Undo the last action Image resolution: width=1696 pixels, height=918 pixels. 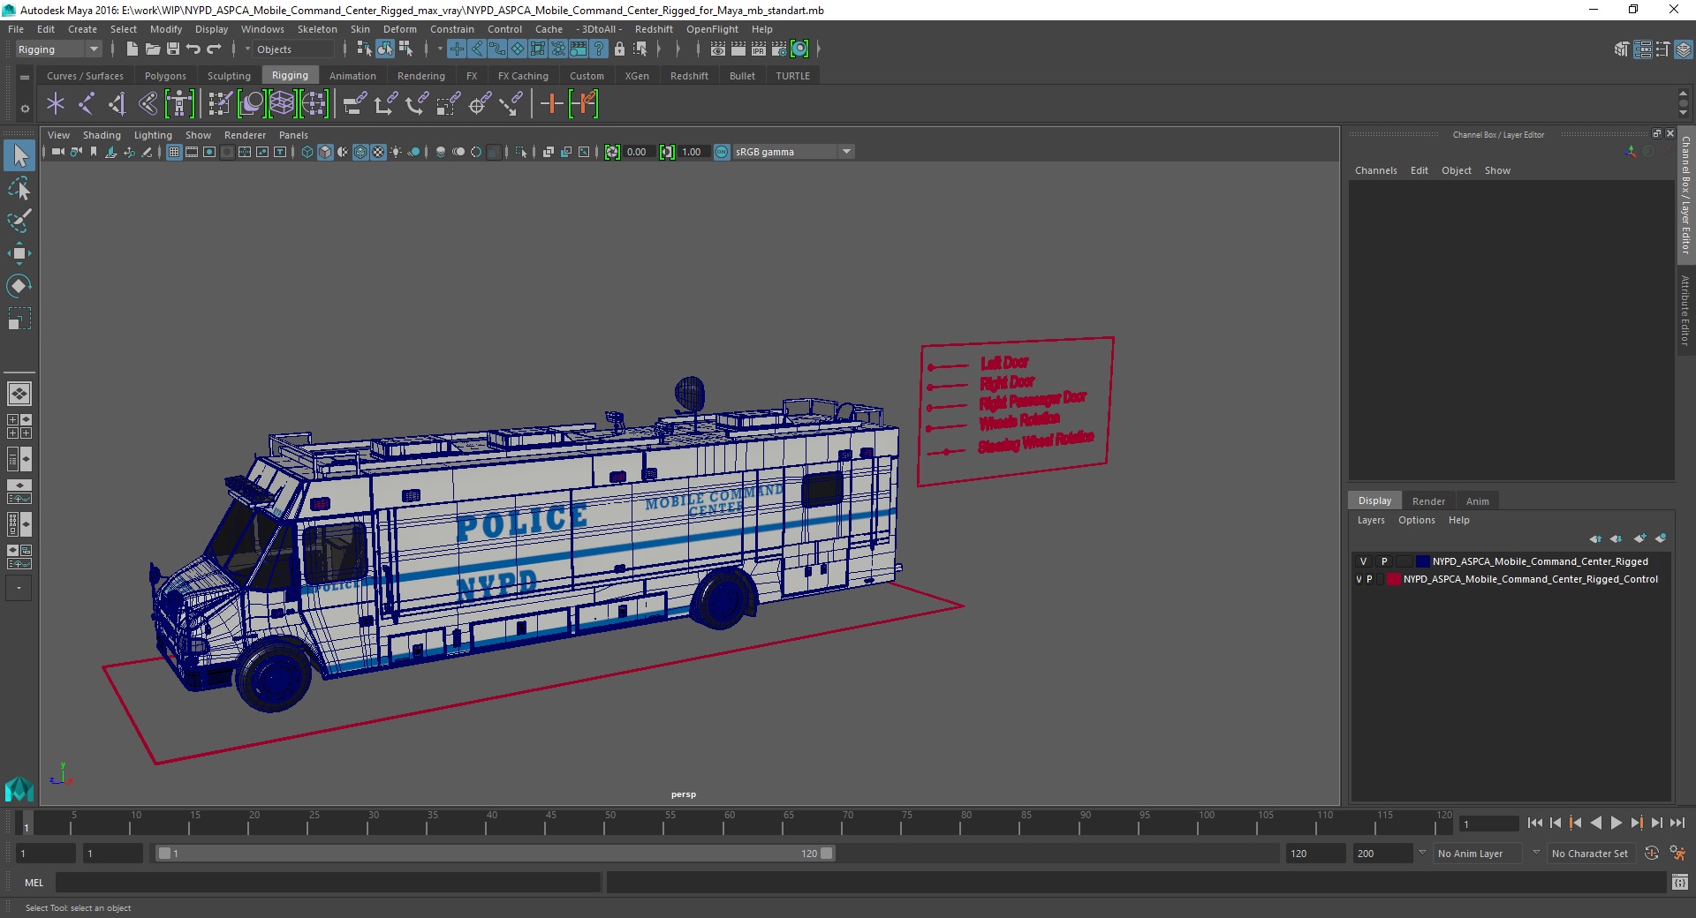coord(193,49)
